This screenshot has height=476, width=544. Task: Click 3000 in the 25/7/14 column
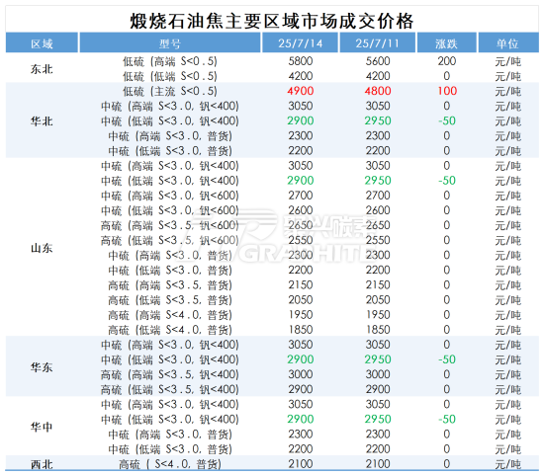(x=301, y=374)
